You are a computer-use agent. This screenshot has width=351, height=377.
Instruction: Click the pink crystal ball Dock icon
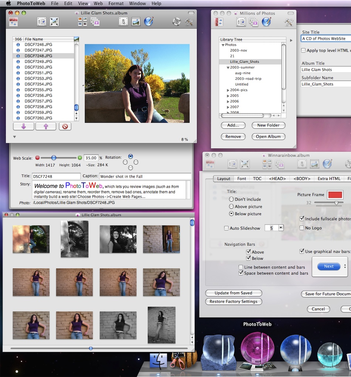pos(257,347)
